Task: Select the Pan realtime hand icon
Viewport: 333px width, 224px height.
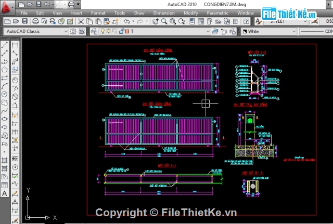Action: pyautogui.click(x=155, y=21)
